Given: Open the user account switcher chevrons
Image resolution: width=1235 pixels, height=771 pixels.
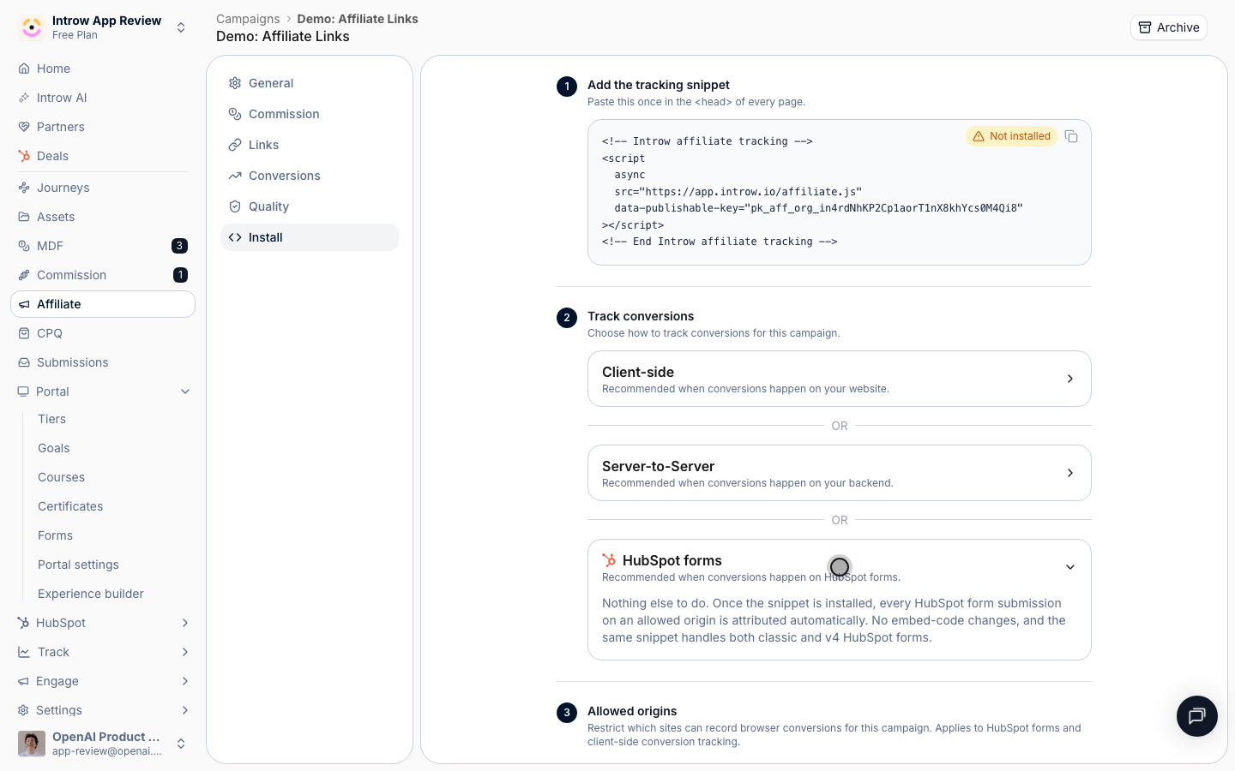Looking at the screenshot, I should click(x=181, y=744).
